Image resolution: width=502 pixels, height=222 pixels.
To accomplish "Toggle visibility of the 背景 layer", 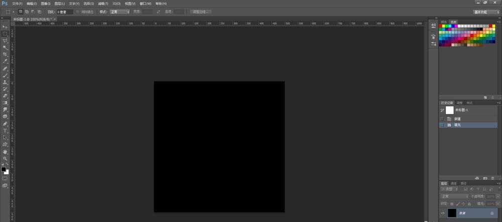I will 442,213.
